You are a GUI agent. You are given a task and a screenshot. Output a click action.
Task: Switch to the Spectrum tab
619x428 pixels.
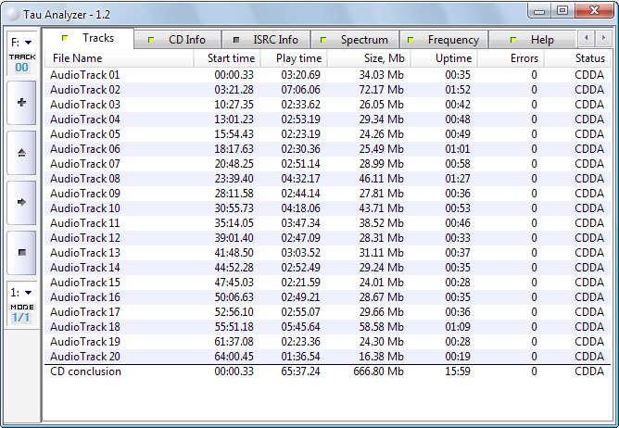[356, 40]
